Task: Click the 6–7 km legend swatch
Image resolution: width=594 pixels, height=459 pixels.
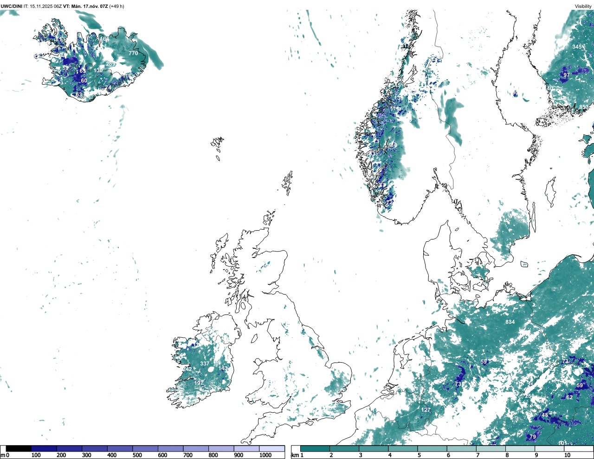Action: coord(461,449)
